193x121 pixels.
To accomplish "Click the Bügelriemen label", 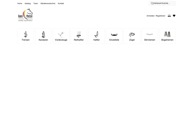I will coord(167,40).
